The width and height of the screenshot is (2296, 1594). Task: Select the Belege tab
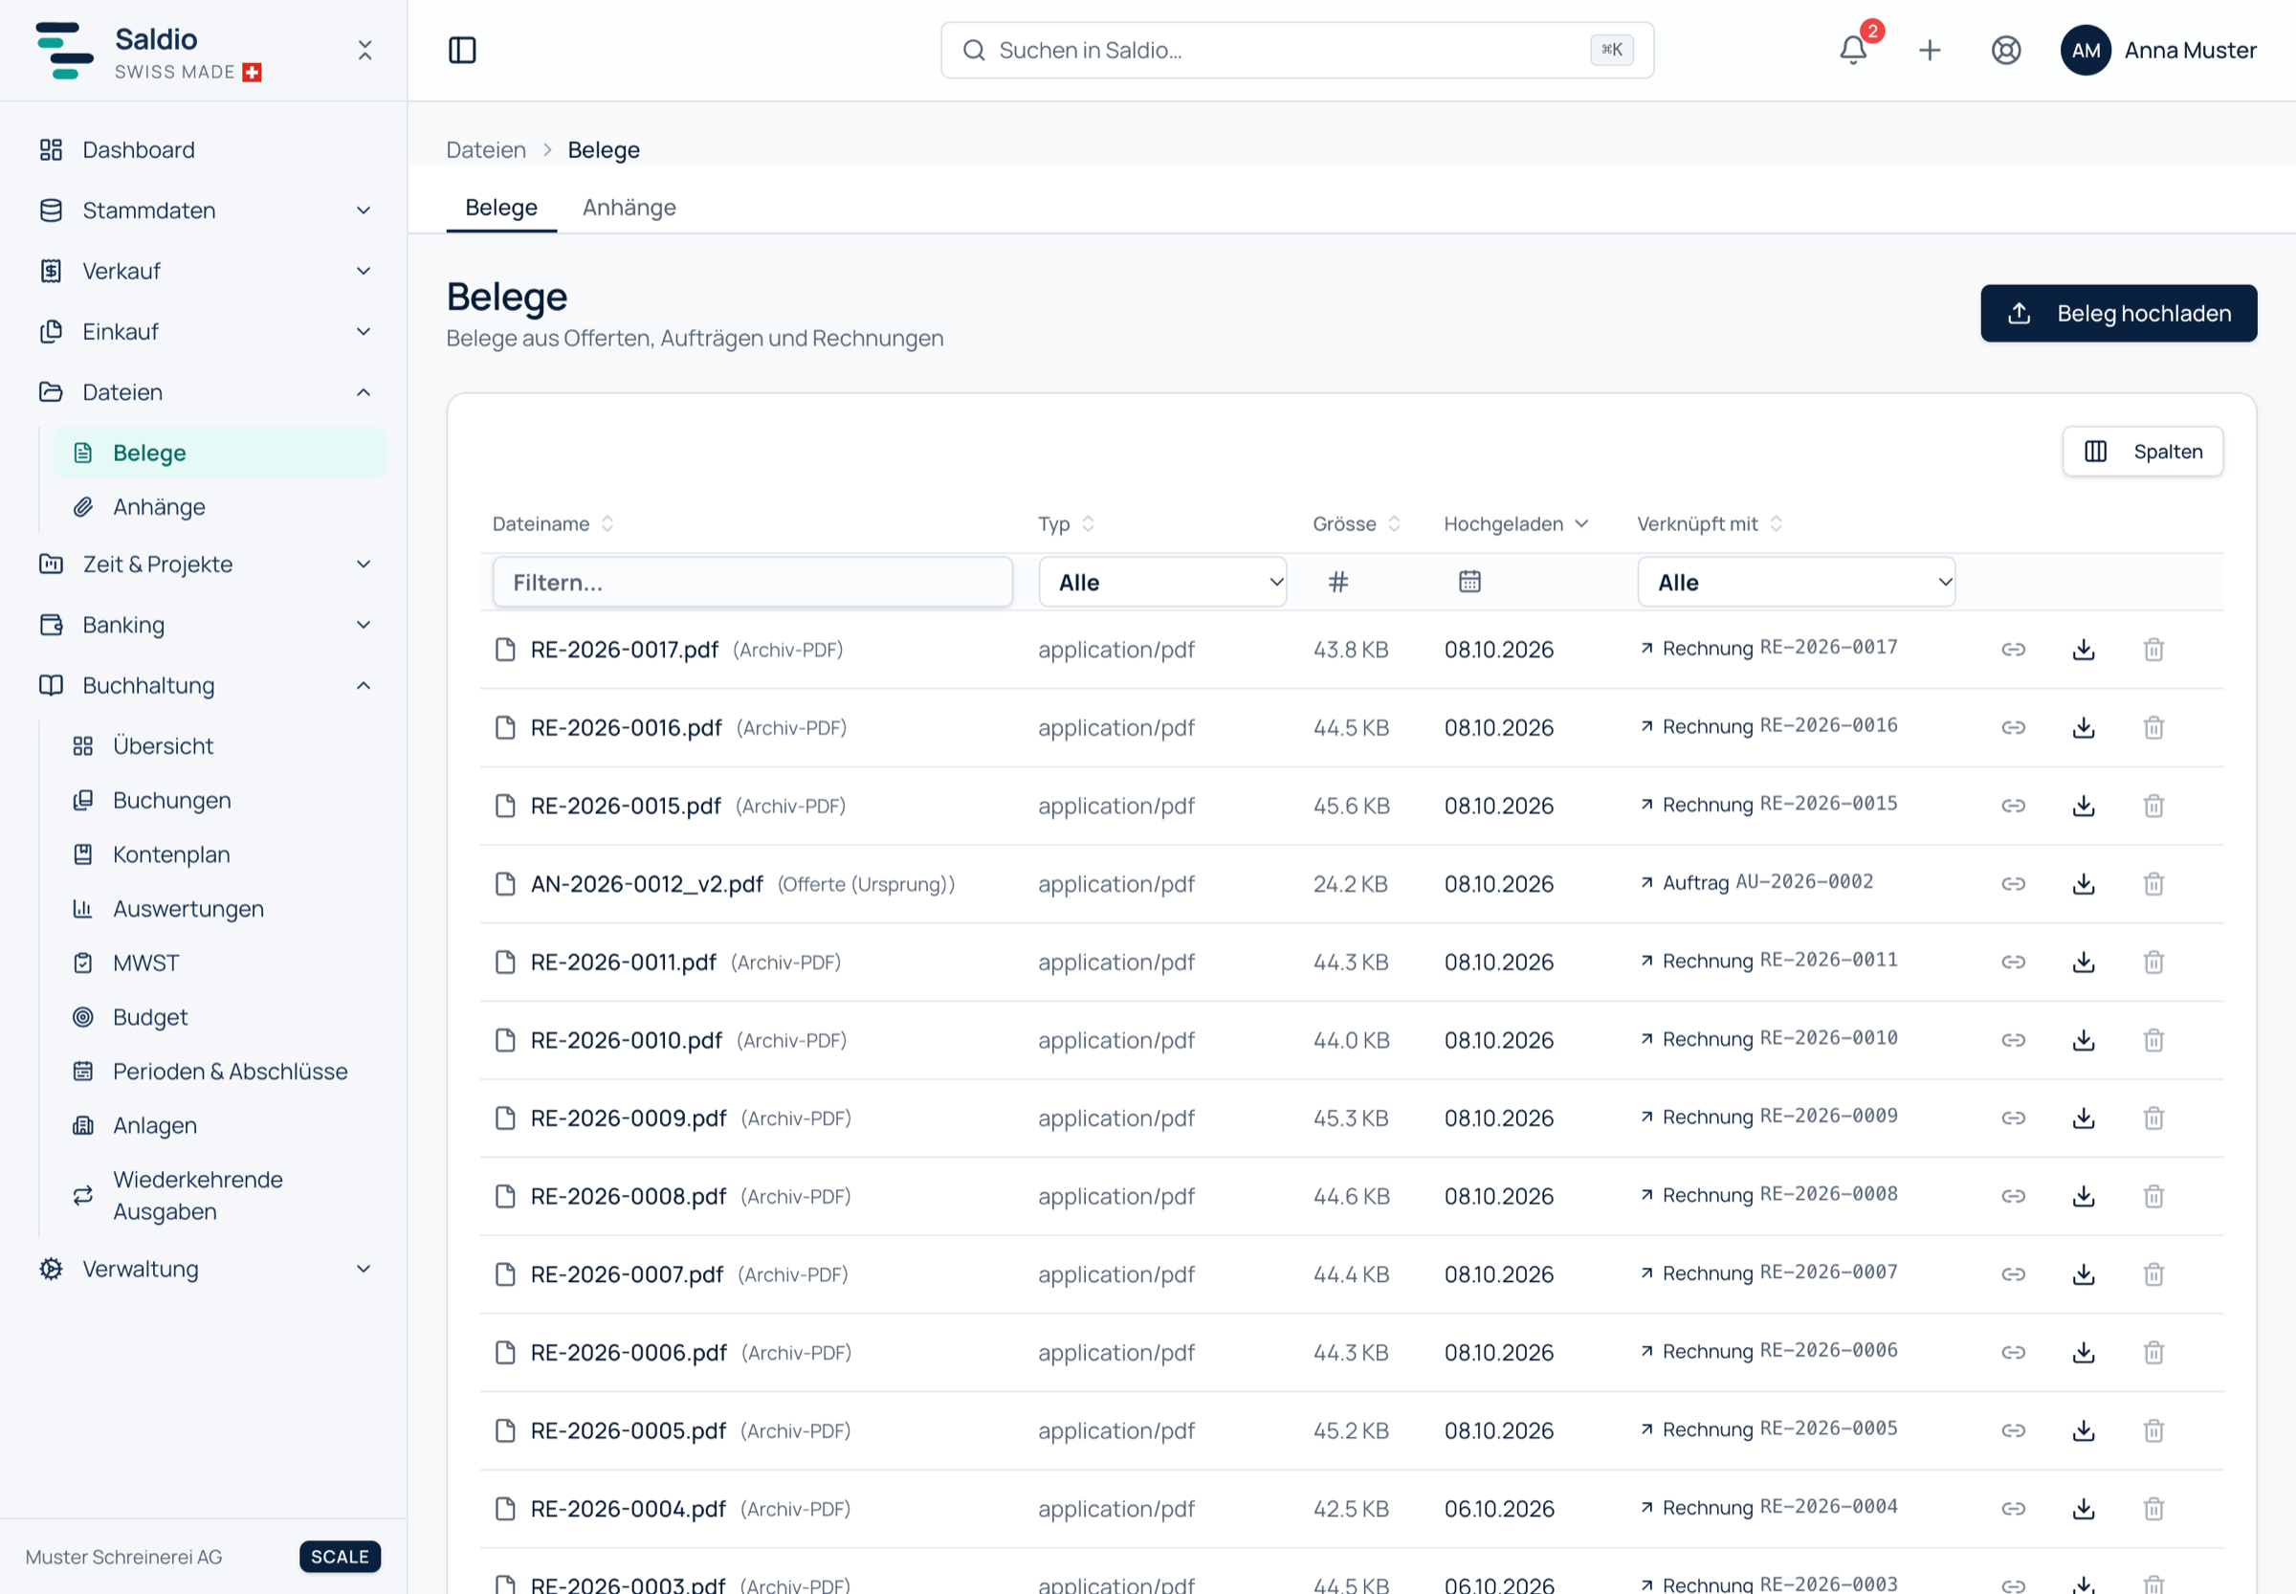[x=501, y=208]
